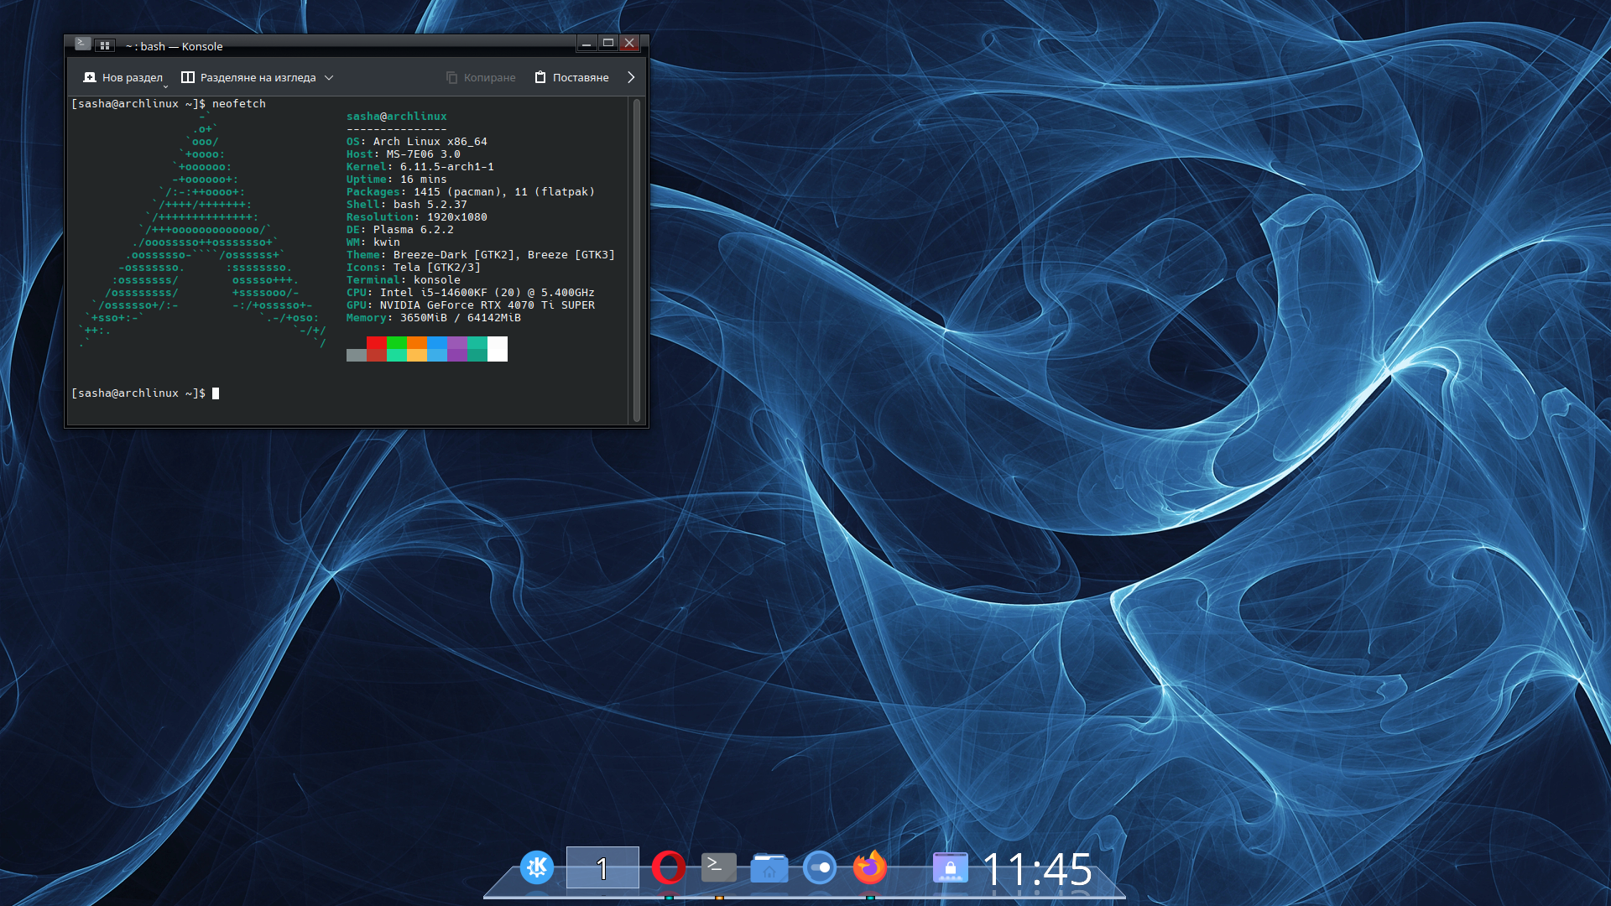Click the 'DE: Plasma 6.2.2' line

pos(400,230)
